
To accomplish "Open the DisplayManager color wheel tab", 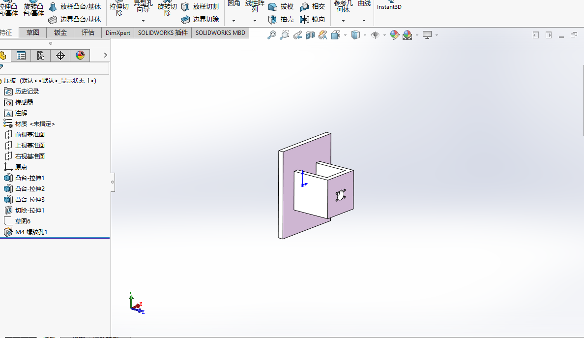I will tap(80, 56).
